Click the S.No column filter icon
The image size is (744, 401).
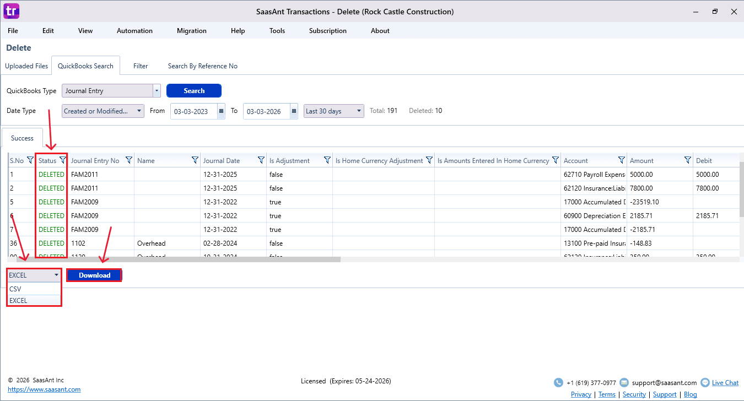coord(30,160)
